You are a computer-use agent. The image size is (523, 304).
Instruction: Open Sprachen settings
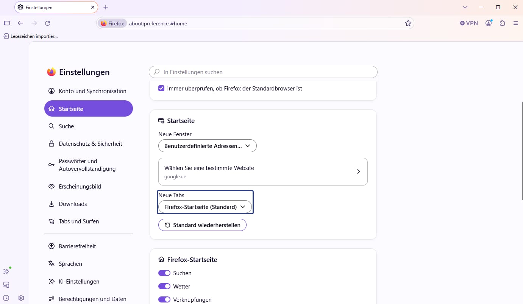point(88,263)
